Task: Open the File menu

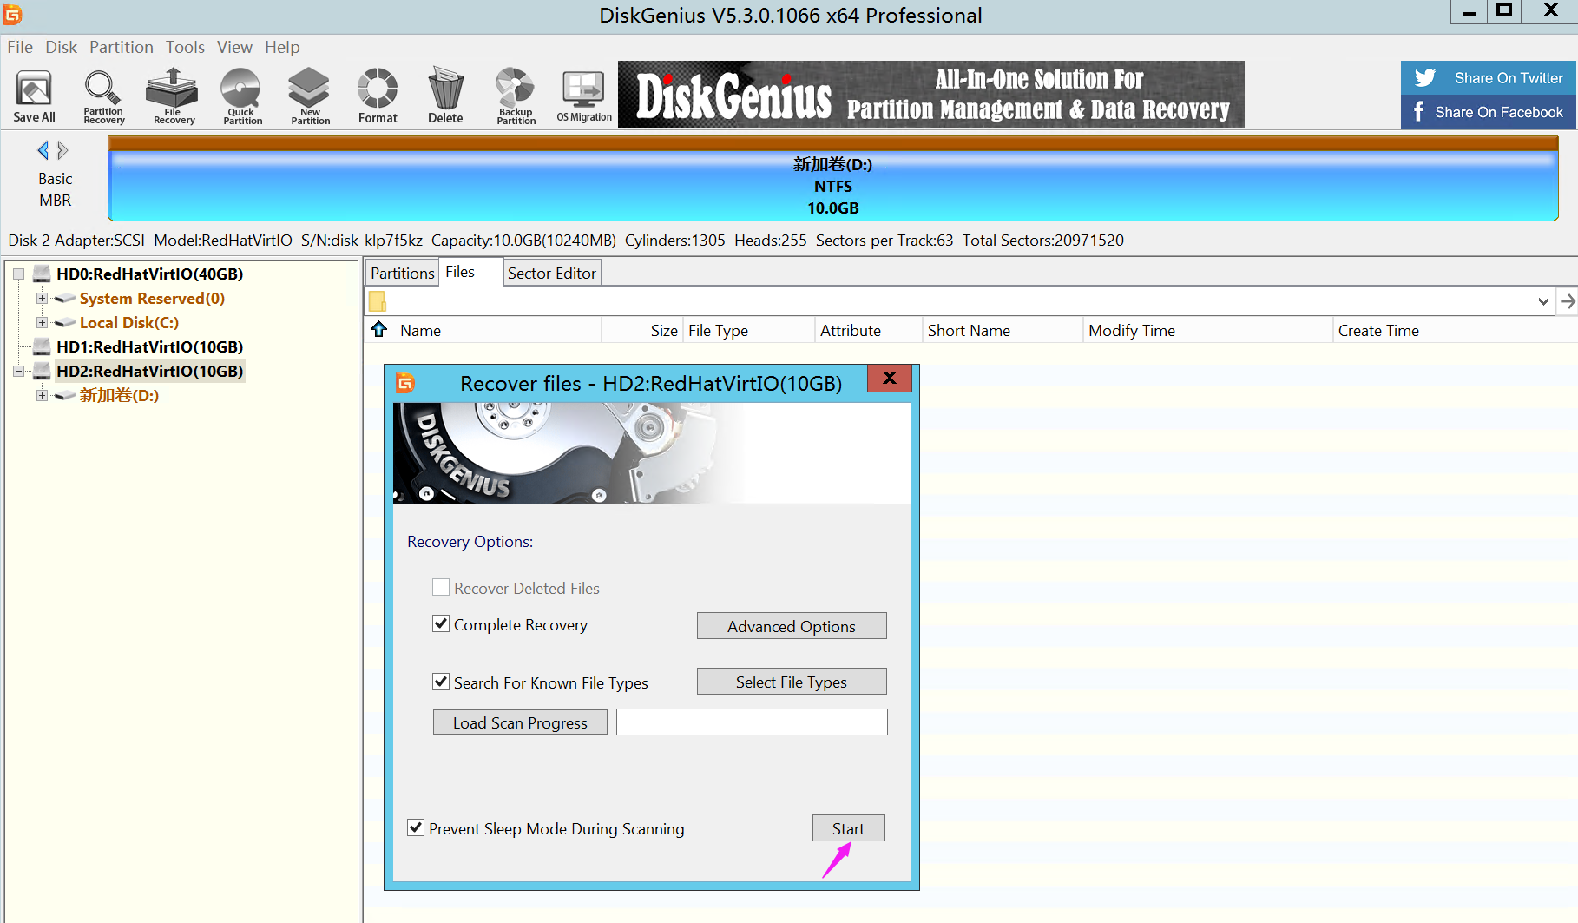Action: pos(20,47)
